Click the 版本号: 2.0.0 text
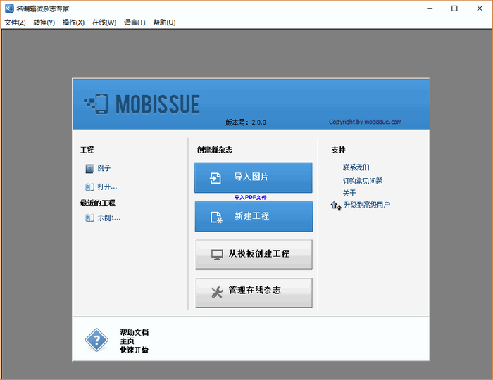This screenshot has width=493, height=380. coord(246,122)
